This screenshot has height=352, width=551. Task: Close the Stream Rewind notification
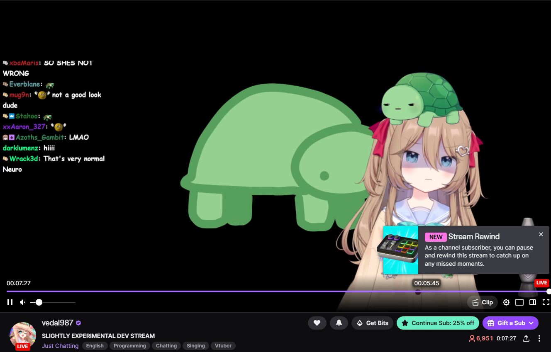coord(541,234)
